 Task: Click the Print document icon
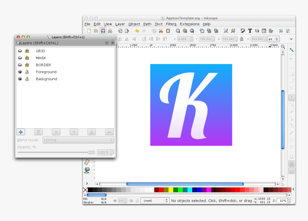tap(110, 31)
